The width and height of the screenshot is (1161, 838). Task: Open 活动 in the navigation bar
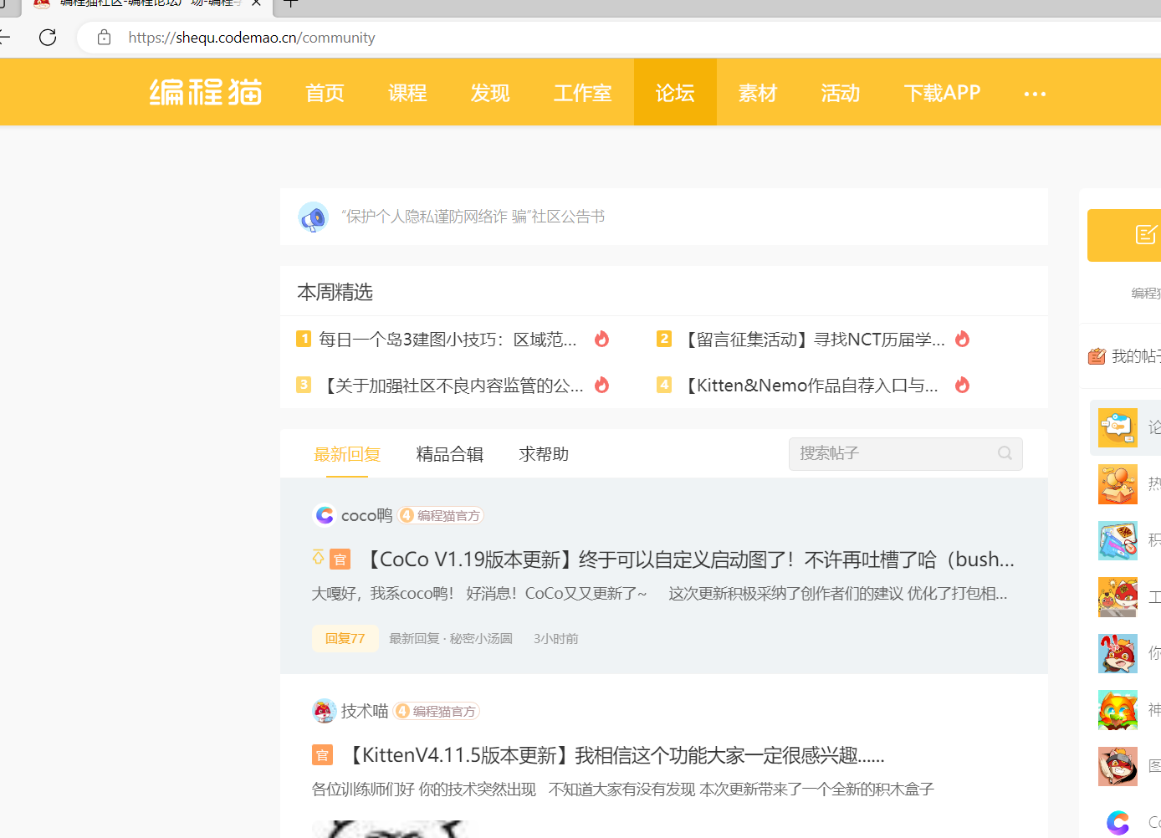(841, 92)
